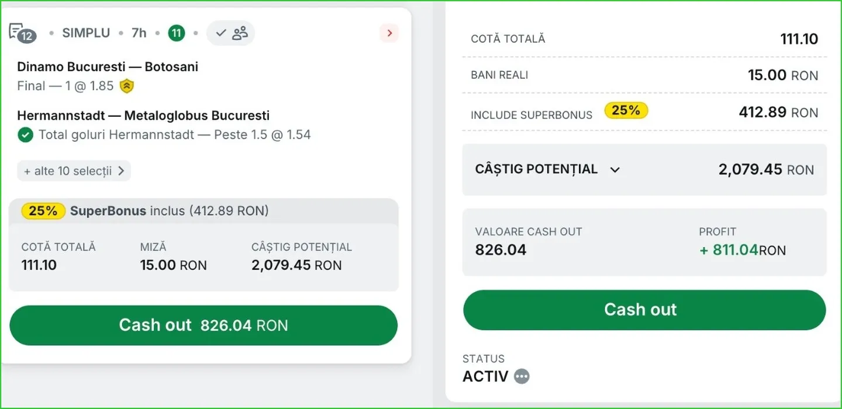842x409 pixels.
Task: Click the 25% badge beside INCLUDE SUPERBONUS
Action: coord(626,110)
